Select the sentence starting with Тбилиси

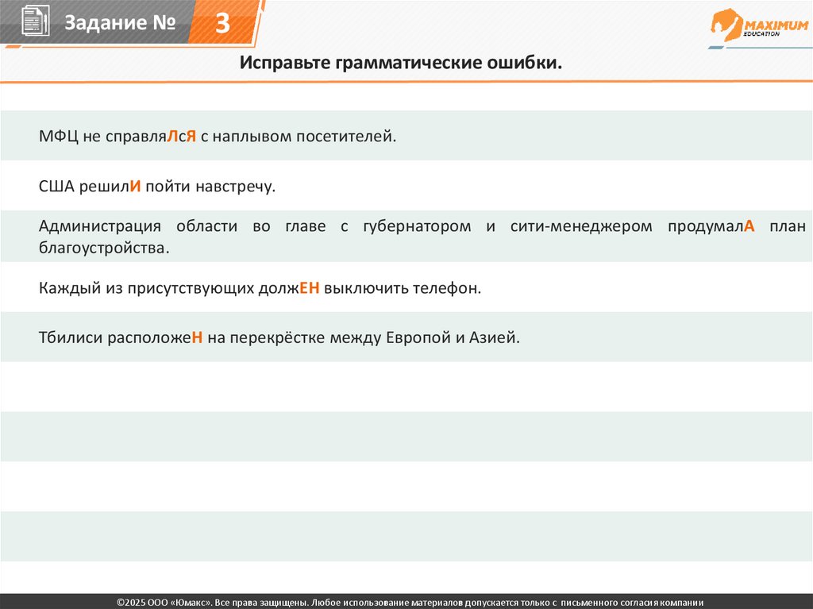[x=279, y=337]
